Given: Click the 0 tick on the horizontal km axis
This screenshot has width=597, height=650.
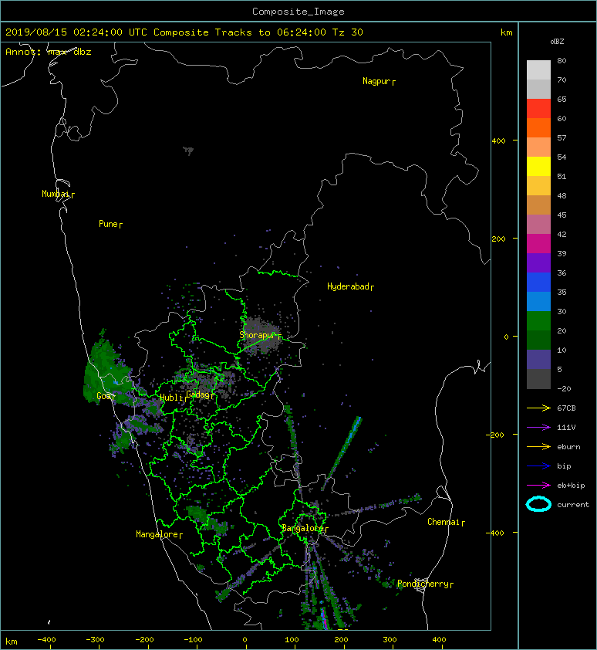Looking at the screenshot, I should pyautogui.click(x=245, y=640).
